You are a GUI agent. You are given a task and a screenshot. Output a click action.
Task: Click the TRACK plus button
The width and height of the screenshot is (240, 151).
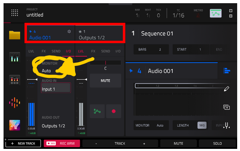(144, 144)
